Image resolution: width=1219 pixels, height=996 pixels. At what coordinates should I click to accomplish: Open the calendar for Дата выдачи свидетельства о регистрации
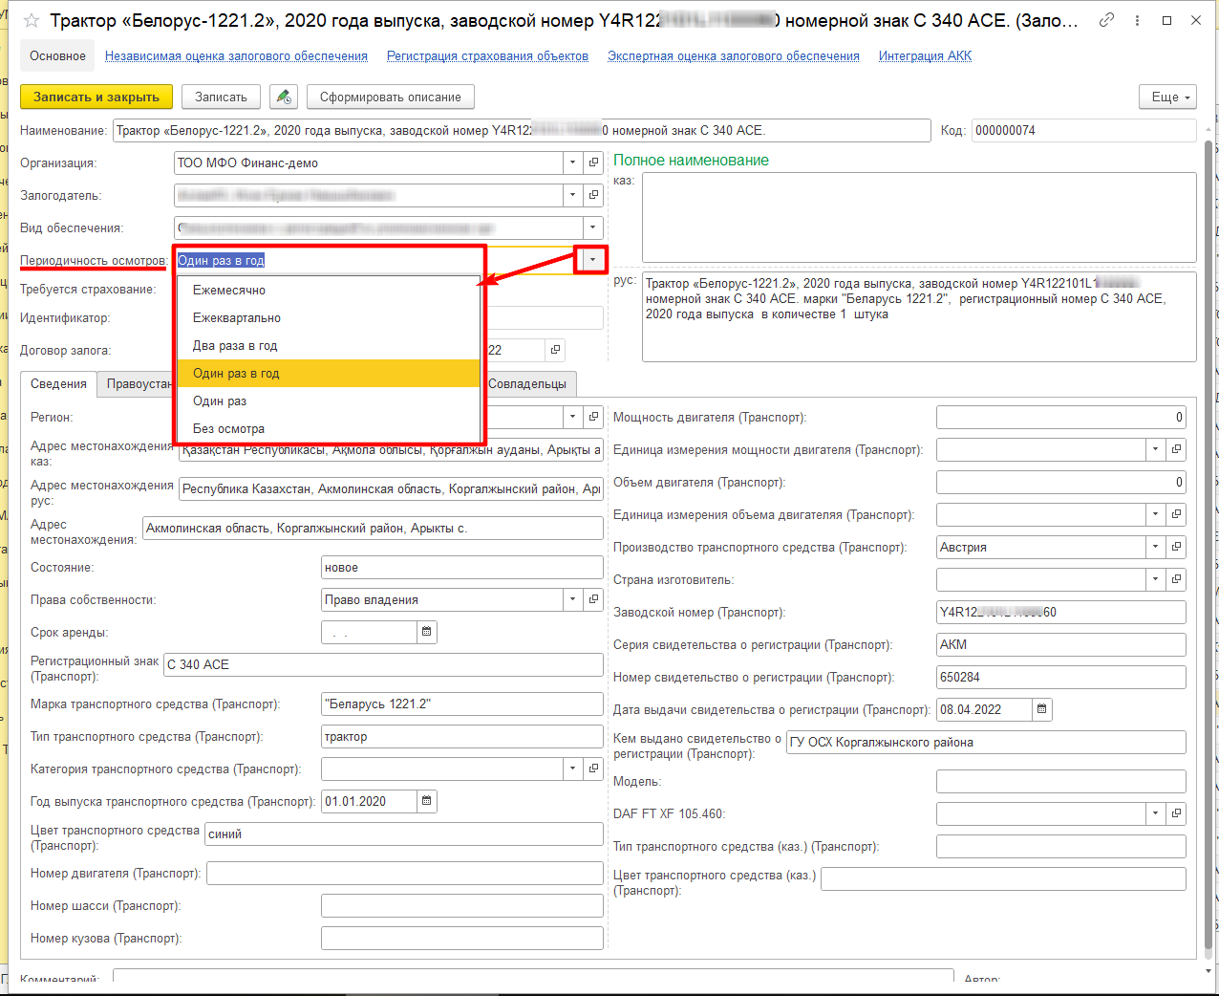1042,709
